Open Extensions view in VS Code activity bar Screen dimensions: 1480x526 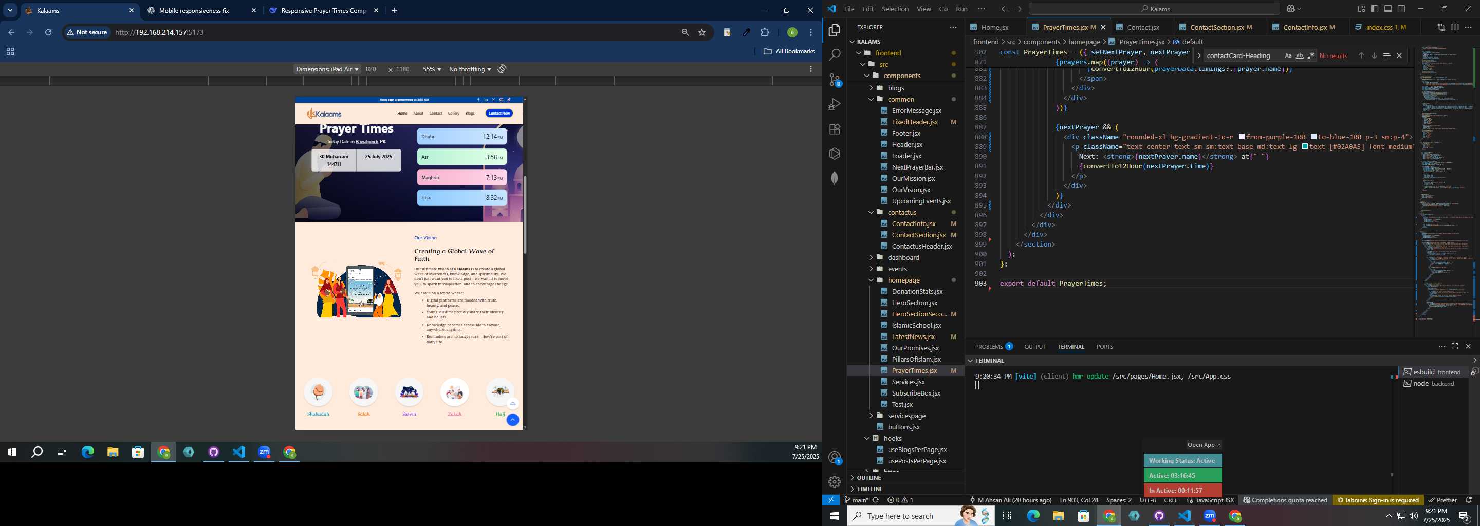[x=834, y=129]
